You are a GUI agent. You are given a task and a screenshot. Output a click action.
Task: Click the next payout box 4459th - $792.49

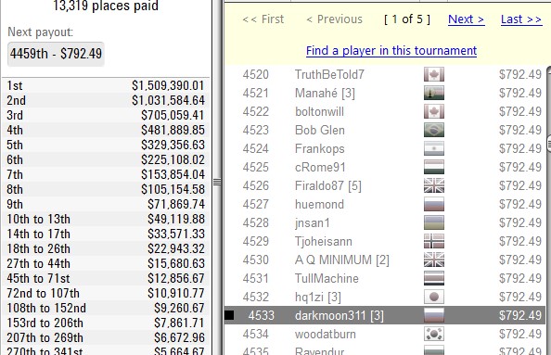point(56,54)
